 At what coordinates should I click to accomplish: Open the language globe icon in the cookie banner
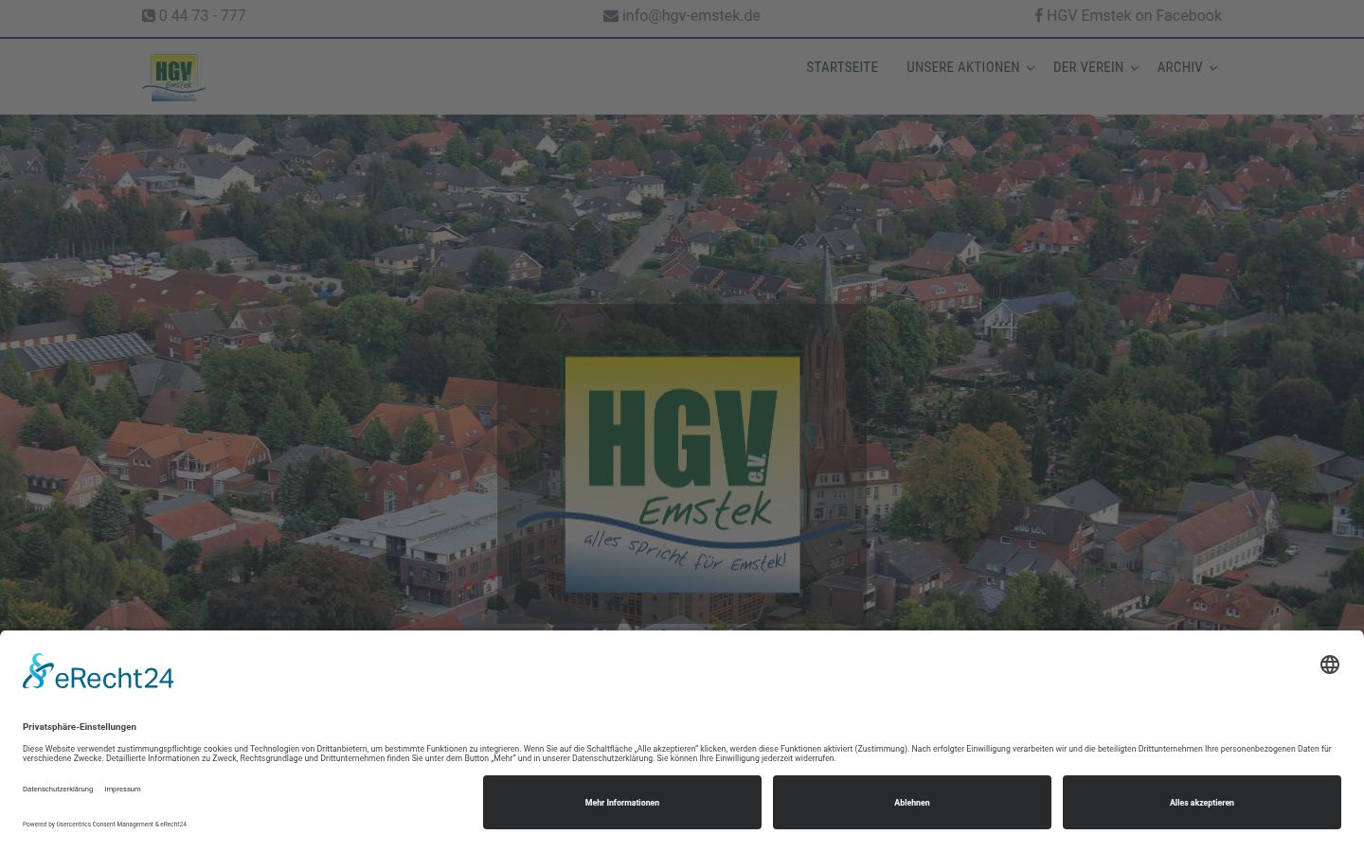point(1330,665)
